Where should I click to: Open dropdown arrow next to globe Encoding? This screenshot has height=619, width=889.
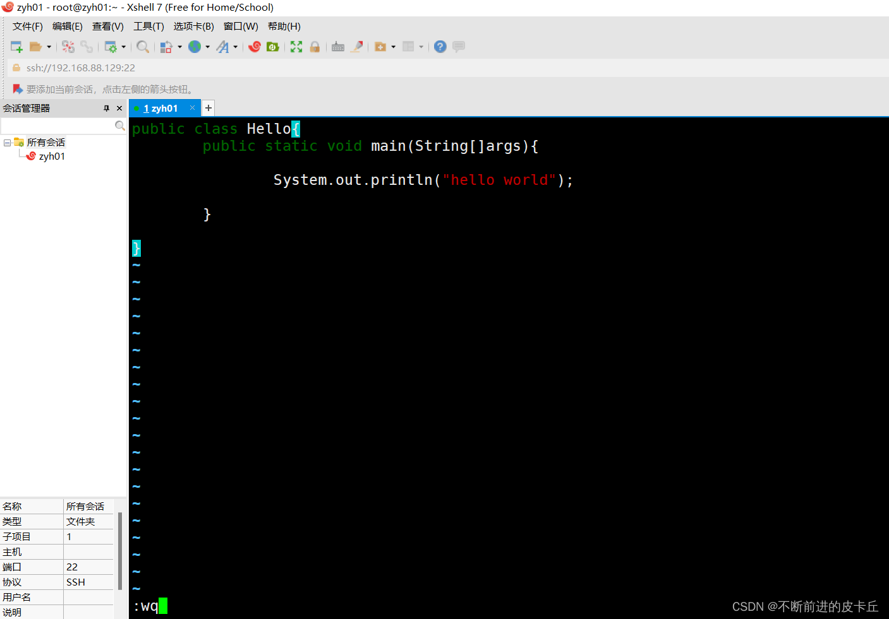click(x=207, y=47)
